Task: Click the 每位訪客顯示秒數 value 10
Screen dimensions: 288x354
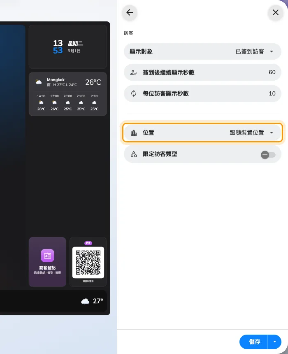Action: pos(272,93)
